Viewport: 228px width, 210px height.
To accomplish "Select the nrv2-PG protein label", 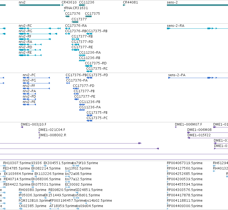I will pyautogui.click(x=29, y=80).
